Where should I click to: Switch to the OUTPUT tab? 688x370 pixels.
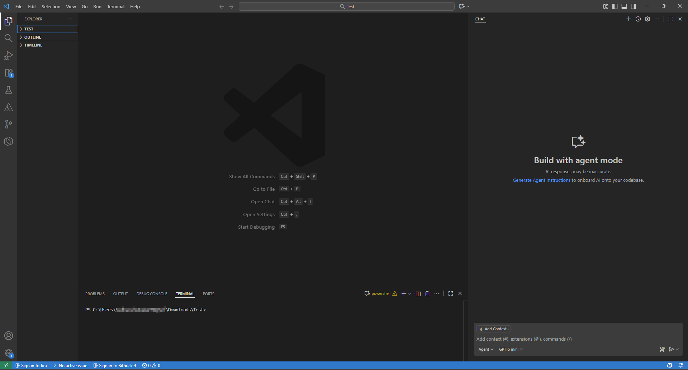coord(120,294)
